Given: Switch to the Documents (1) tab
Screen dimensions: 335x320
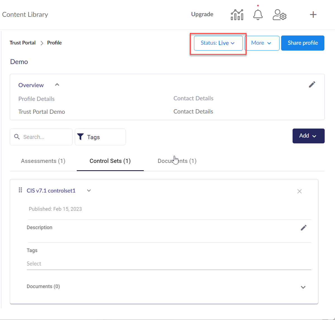Looking at the screenshot, I should tap(177, 161).
